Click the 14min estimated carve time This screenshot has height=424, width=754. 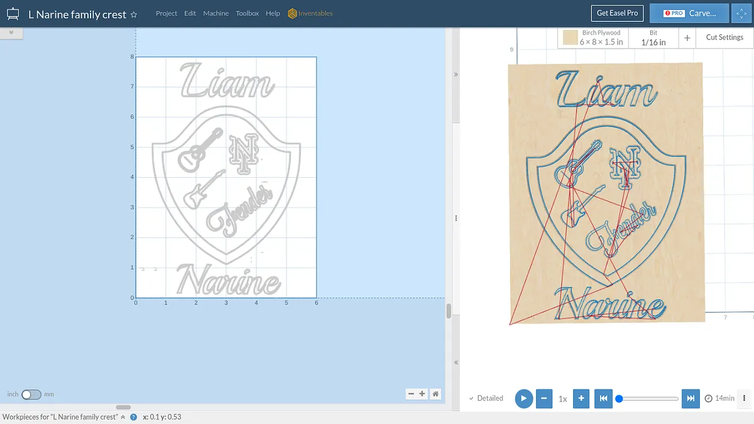(x=724, y=398)
